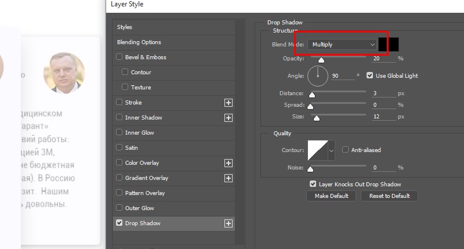Click the Spread slider handle
This screenshot has width=464, height=249.
(x=310, y=106)
